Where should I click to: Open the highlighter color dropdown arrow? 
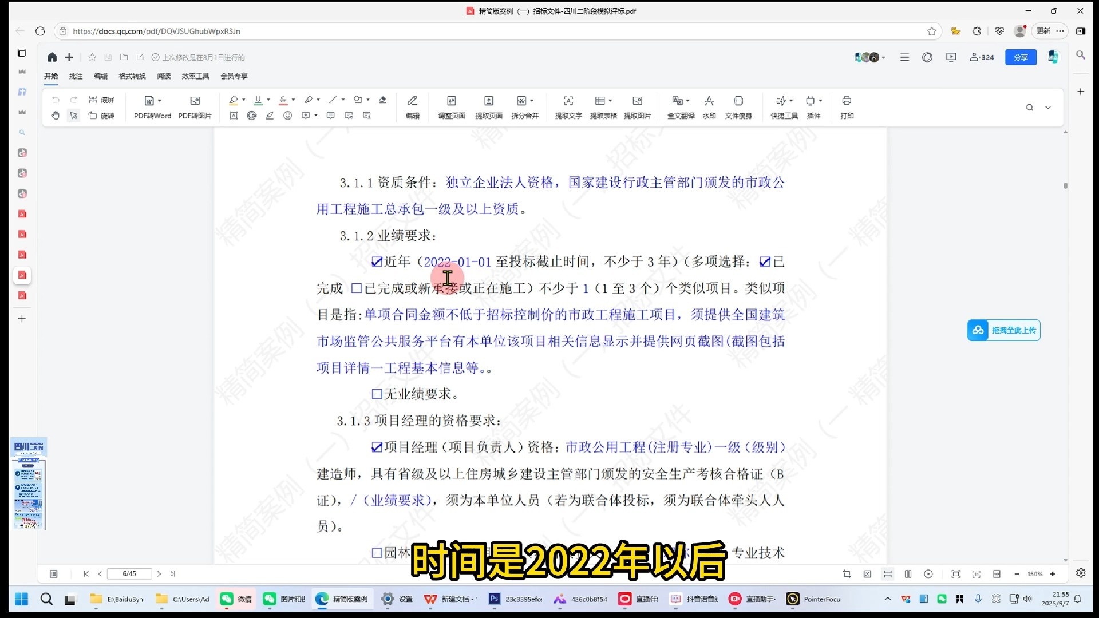click(244, 100)
